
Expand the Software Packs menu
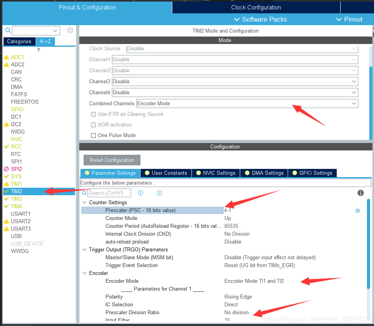(x=261, y=19)
